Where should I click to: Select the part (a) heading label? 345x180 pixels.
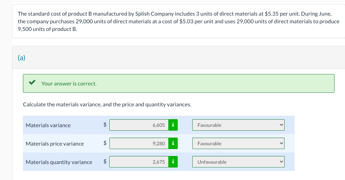pos(22,58)
